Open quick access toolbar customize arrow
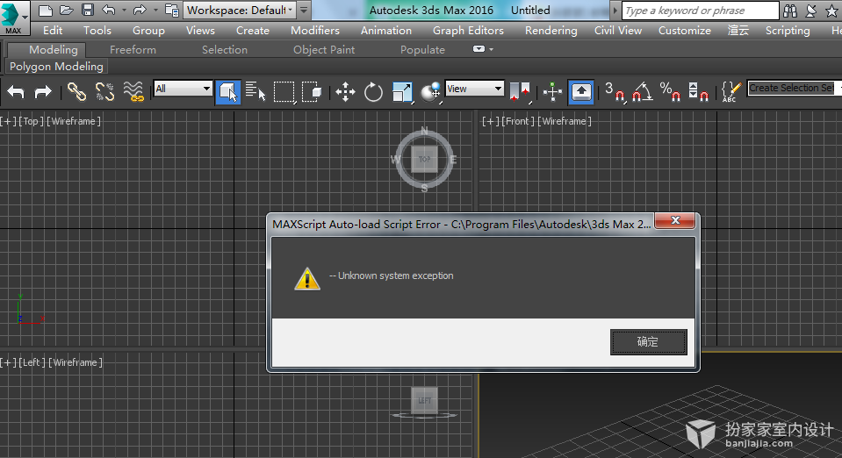 [304, 10]
